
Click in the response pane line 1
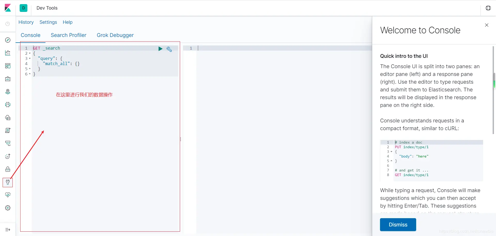coord(284,48)
